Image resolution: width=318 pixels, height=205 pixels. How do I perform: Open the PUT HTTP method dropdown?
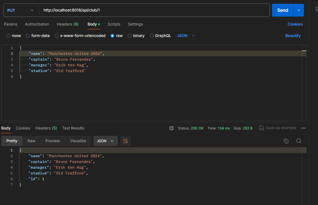pyautogui.click(x=20, y=10)
